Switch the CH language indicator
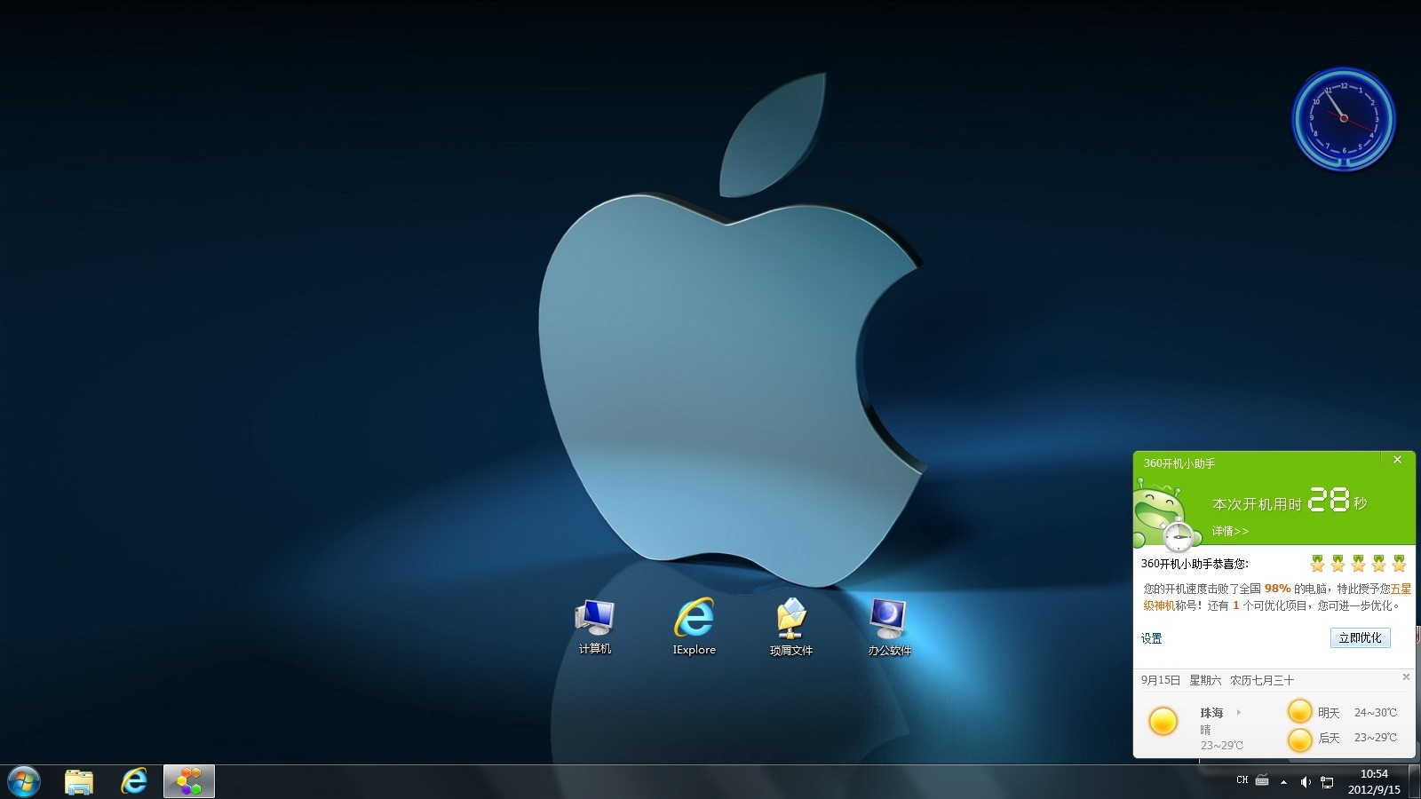1421x799 pixels. 1242,780
